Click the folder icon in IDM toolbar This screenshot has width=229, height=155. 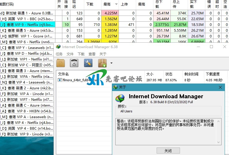pyautogui.click(x=61, y=63)
